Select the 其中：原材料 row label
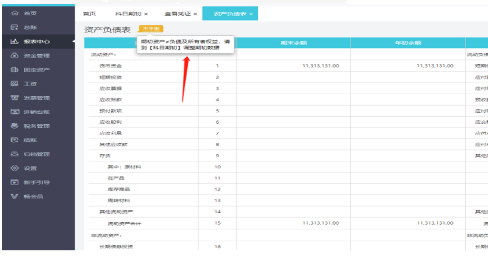 coord(124,167)
